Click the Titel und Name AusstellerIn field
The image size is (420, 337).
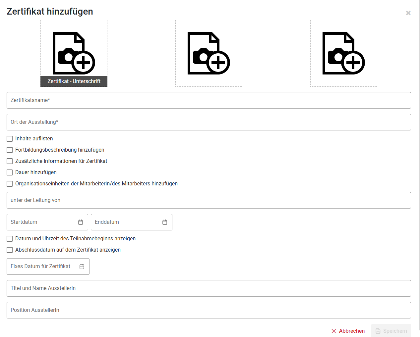coord(209,288)
